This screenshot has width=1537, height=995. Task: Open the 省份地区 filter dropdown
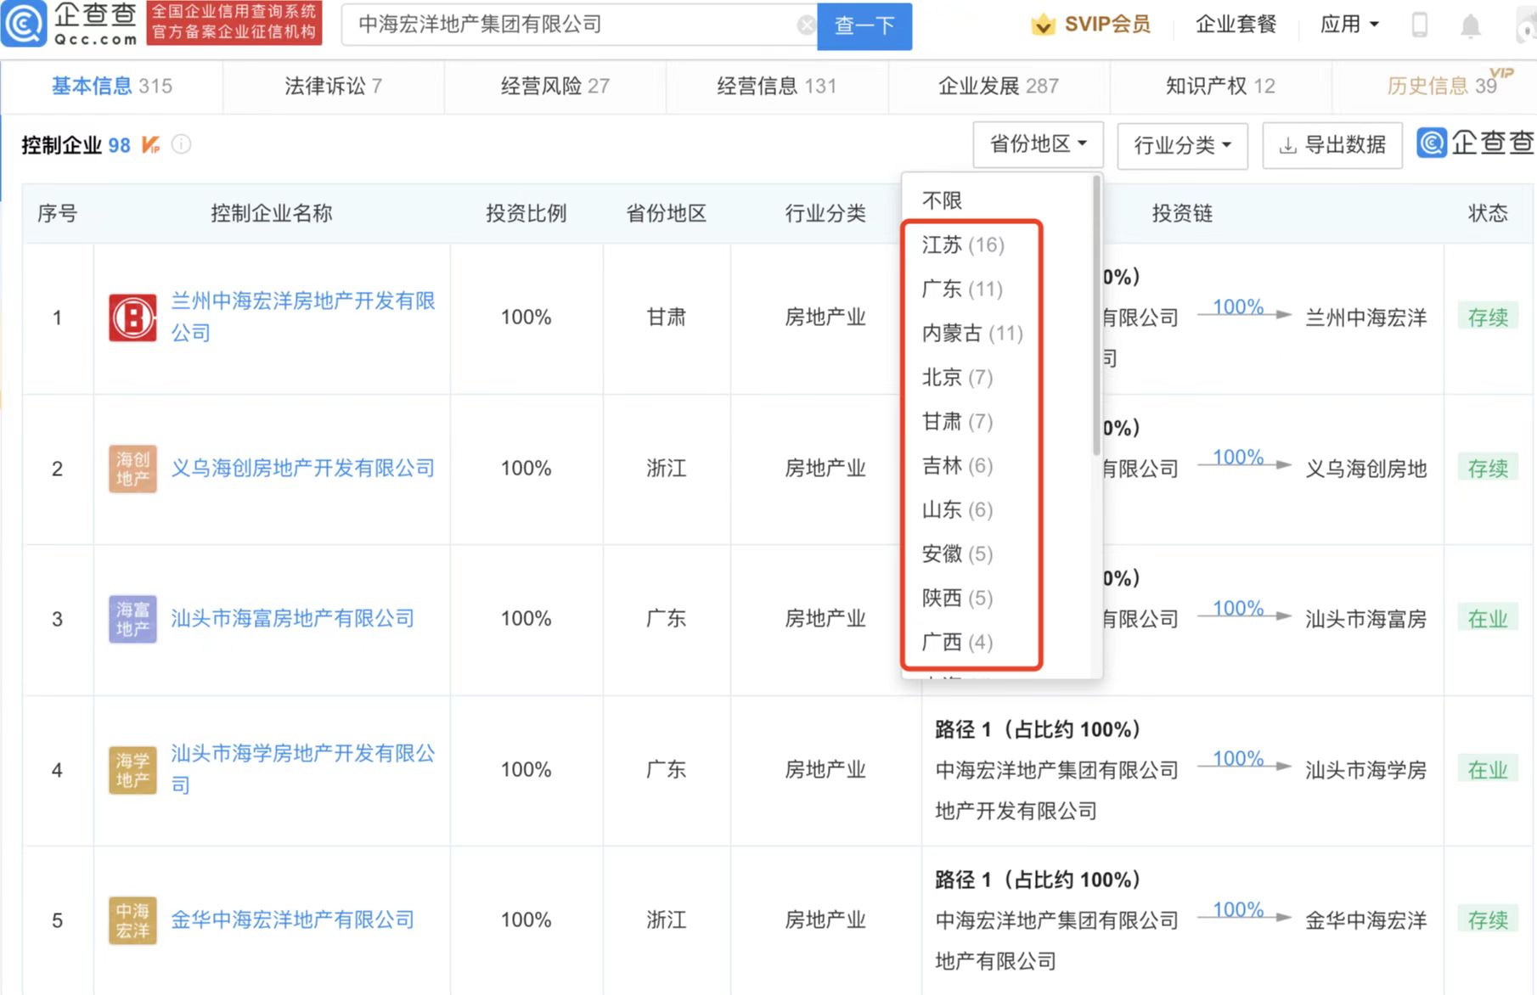[x=1038, y=144]
